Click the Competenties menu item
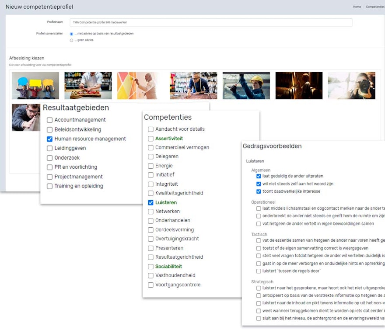Image resolution: width=385 pixels, height=330 pixels. coord(374,7)
